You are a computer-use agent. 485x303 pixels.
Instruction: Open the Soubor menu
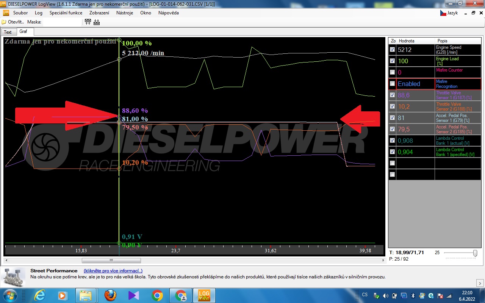pyautogui.click(x=20, y=13)
